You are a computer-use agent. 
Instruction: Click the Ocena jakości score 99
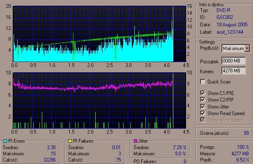pos(246,133)
